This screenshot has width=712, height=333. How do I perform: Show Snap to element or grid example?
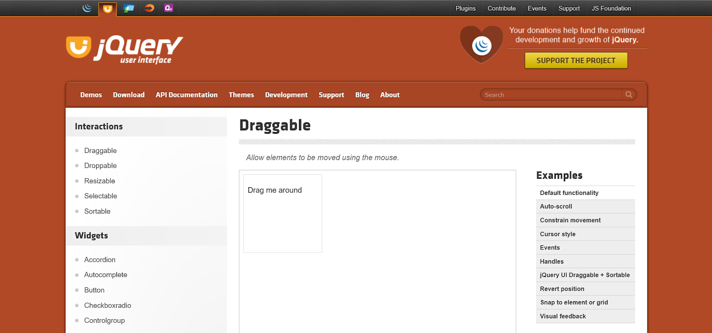click(586, 302)
